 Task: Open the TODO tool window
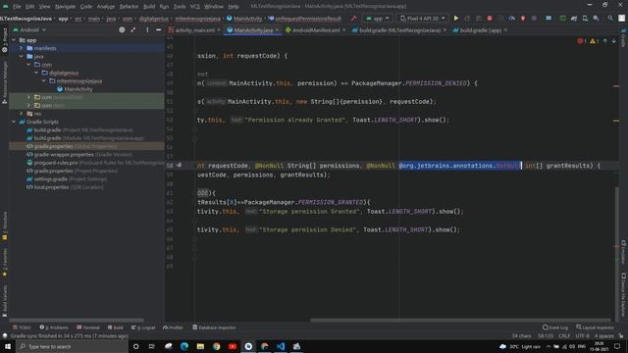(22, 328)
